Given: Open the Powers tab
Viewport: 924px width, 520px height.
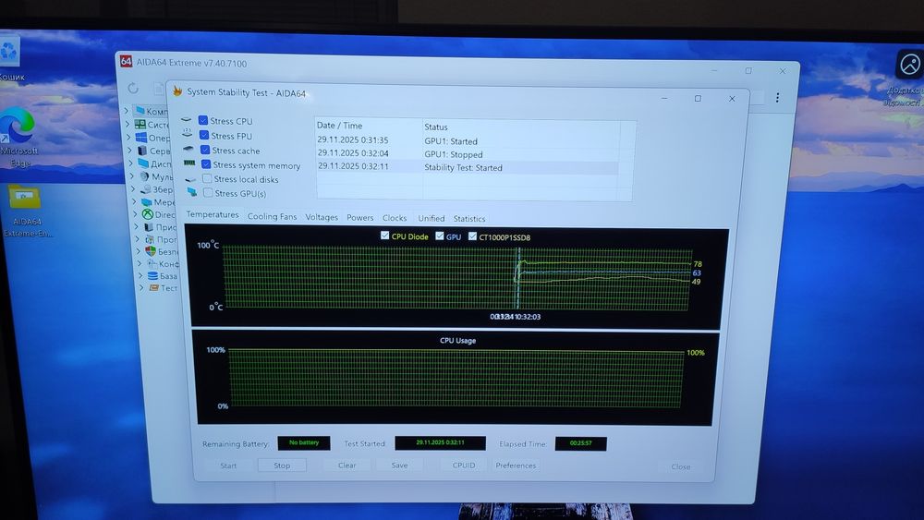Looking at the screenshot, I should (x=360, y=217).
